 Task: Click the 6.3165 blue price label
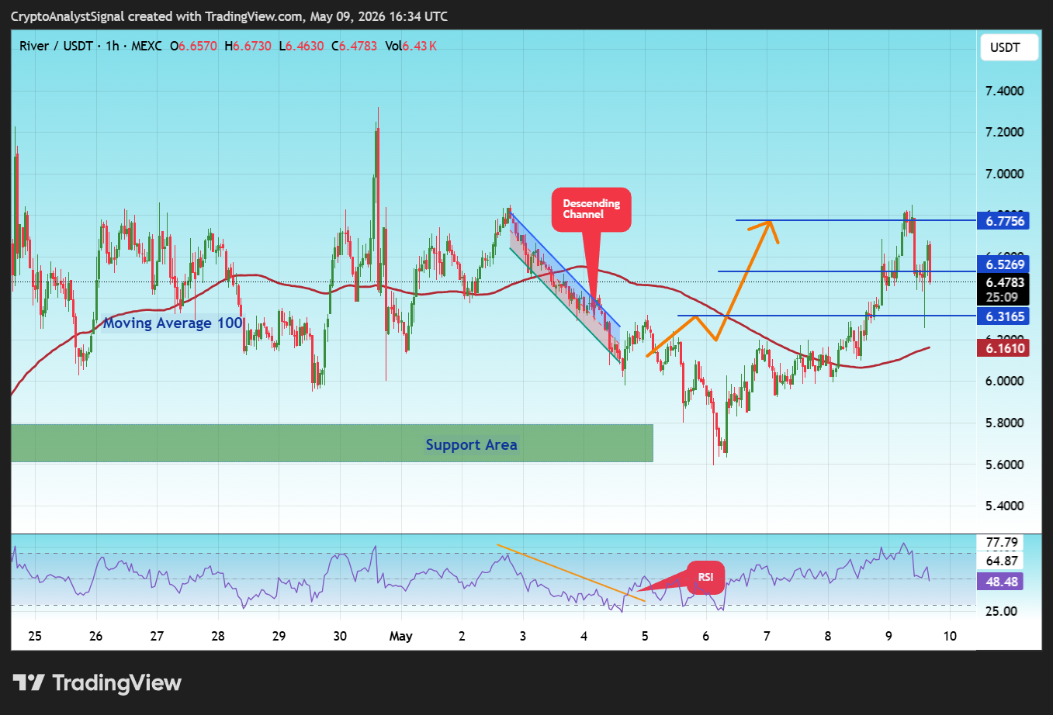tap(1005, 316)
